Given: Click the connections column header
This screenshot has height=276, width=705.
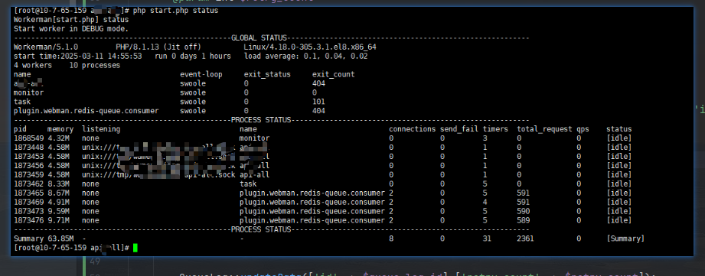Looking at the screenshot, I should 413,129.
